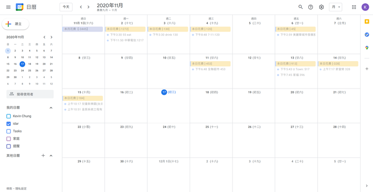The height and width of the screenshot is (192, 373).
Task: Open the 本日花費 [-453] event
Action: pos(210,64)
